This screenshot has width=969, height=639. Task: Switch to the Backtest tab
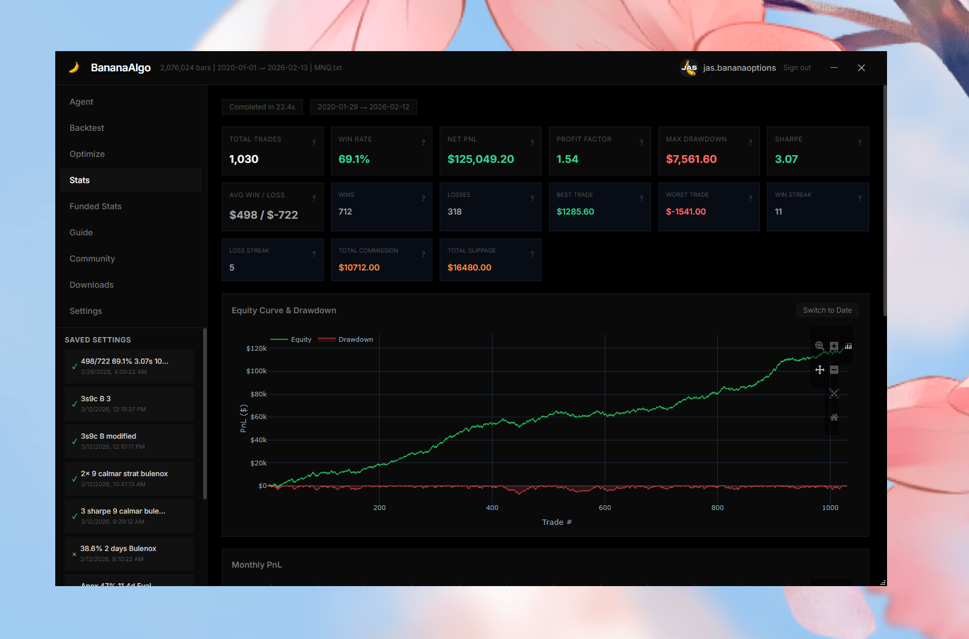coord(87,128)
